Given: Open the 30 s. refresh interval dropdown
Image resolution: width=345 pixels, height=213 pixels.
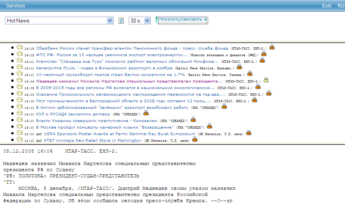Looking at the screenshot, I should [x=147, y=21].
